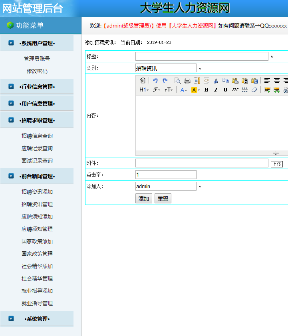Collapse the 系统用户管理 section arrow

click(11, 43)
